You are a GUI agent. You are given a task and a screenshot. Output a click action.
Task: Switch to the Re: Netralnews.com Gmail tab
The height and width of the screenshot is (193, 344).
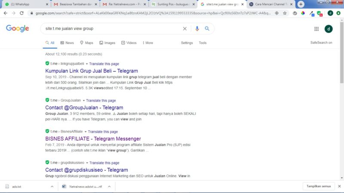click(x=125, y=4)
